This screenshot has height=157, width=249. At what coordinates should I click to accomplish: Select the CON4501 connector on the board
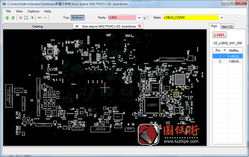(172, 59)
